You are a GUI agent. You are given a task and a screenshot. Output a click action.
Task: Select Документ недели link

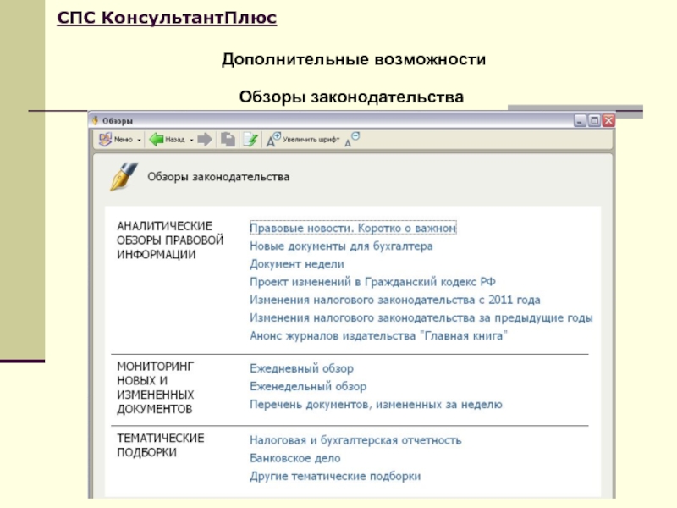(297, 264)
